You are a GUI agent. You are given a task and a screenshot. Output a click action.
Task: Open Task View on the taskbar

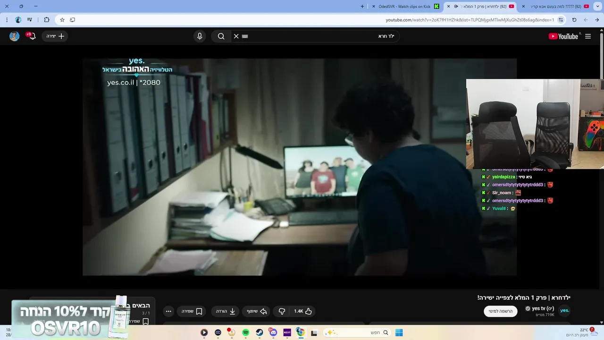pos(314,332)
